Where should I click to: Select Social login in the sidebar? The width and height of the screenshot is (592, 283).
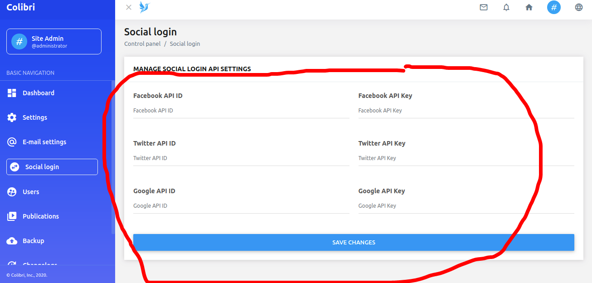tap(52, 167)
